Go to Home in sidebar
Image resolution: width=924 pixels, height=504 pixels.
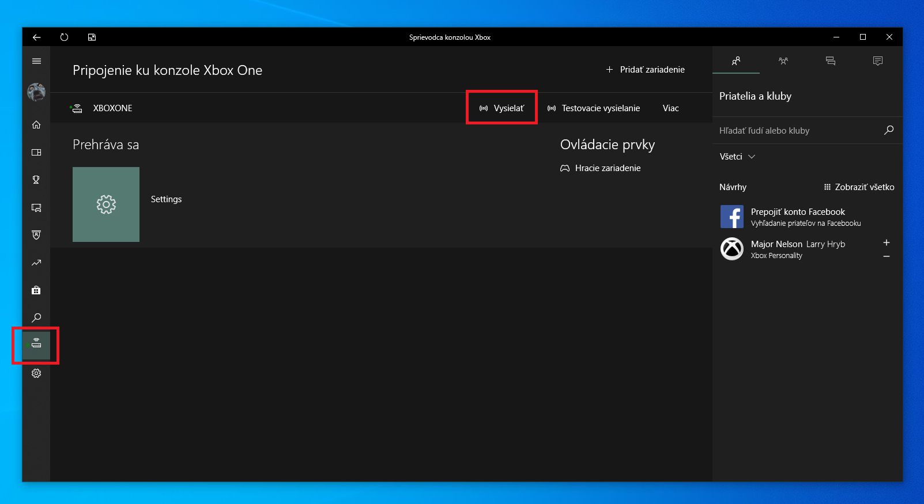36,124
